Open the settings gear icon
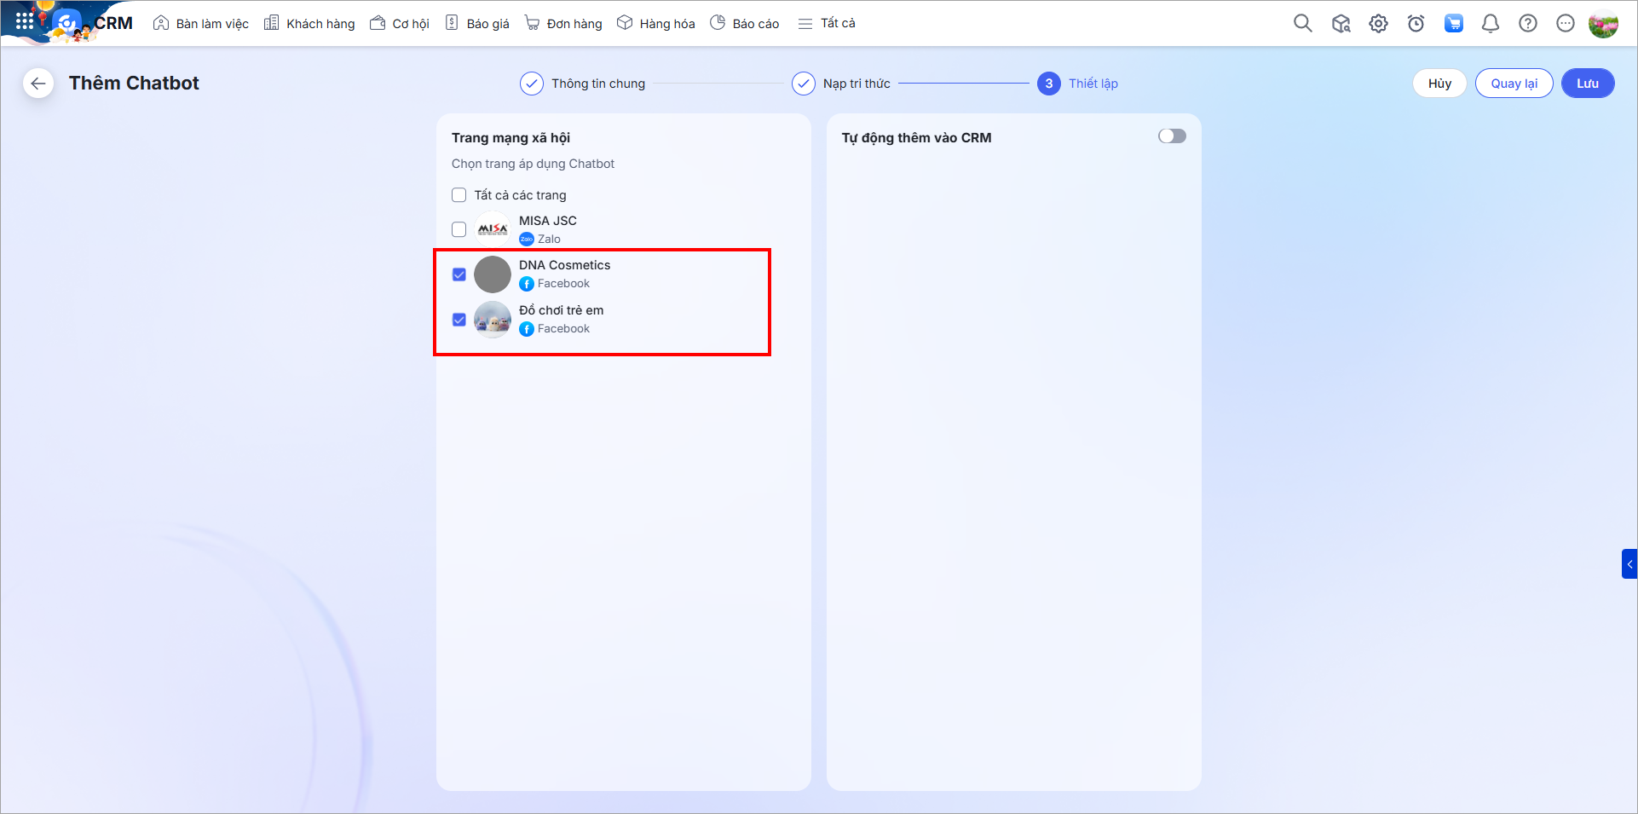Image resolution: width=1638 pixels, height=814 pixels. click(1378, 24)
